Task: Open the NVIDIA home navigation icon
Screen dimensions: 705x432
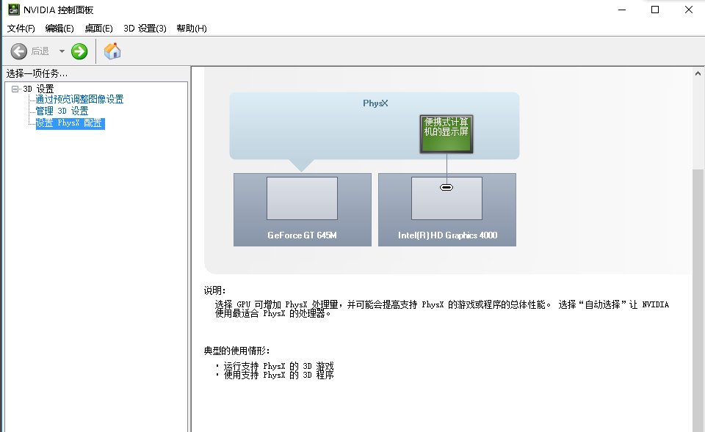Action: coord(112,51)
